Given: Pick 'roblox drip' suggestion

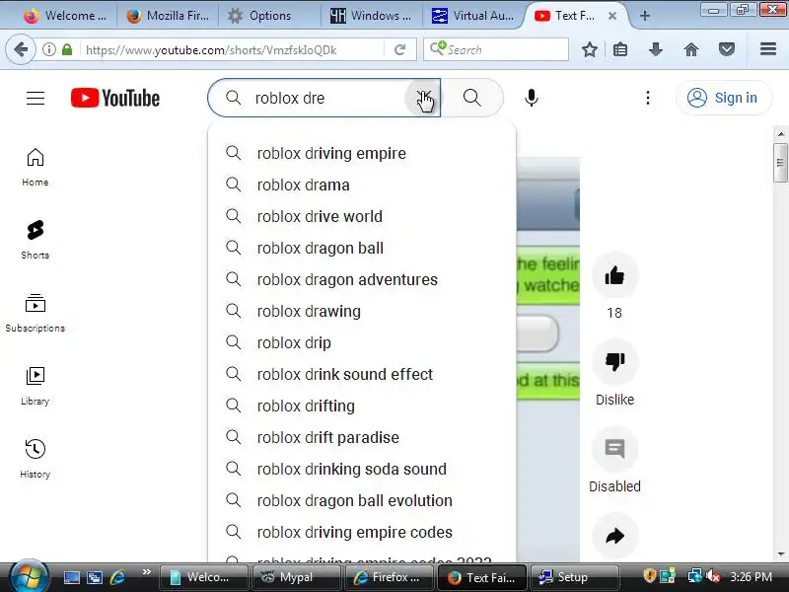Looking at the screenshot, I should [x=361, y=342].
